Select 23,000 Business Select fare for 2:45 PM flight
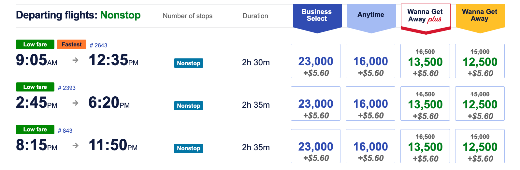The height and width of the screenshot is (170, 520). (316, 104)
